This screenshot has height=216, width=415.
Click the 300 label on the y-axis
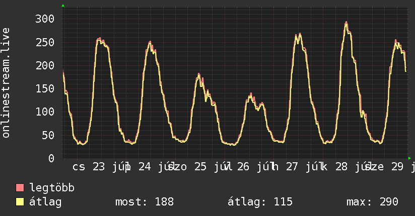tap(45, 19)
